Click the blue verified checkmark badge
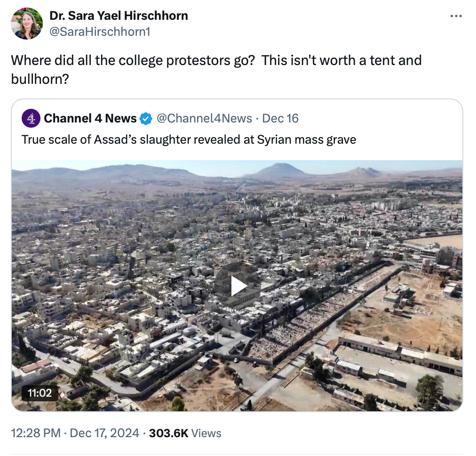Screen dimensions: 476x456 coord(146,119)
